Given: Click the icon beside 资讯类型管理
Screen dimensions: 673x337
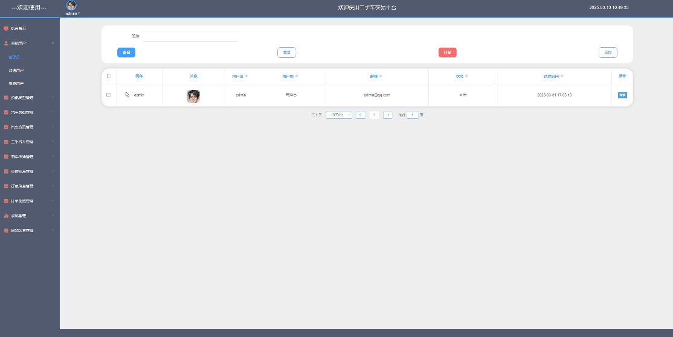Looking at the screenshot, I should point(6,98).
